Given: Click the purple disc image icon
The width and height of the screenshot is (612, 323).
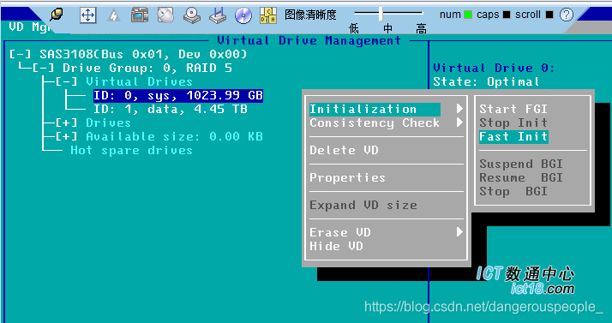Looking at the screenshot, I should point(243,15).
